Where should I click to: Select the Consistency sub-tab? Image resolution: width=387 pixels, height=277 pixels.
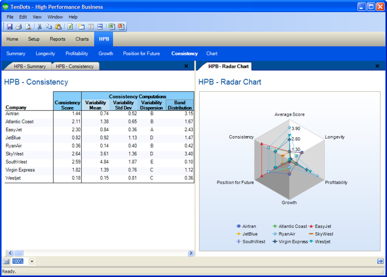(184, 54)
